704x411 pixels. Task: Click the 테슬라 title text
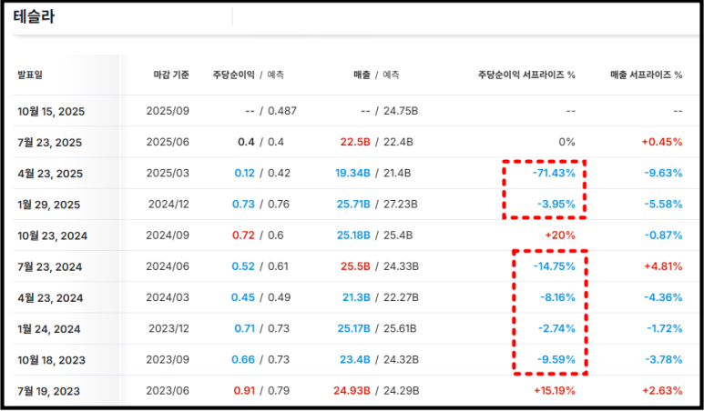tap(34, 17)
